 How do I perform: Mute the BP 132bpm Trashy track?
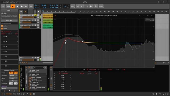[38, 15]
